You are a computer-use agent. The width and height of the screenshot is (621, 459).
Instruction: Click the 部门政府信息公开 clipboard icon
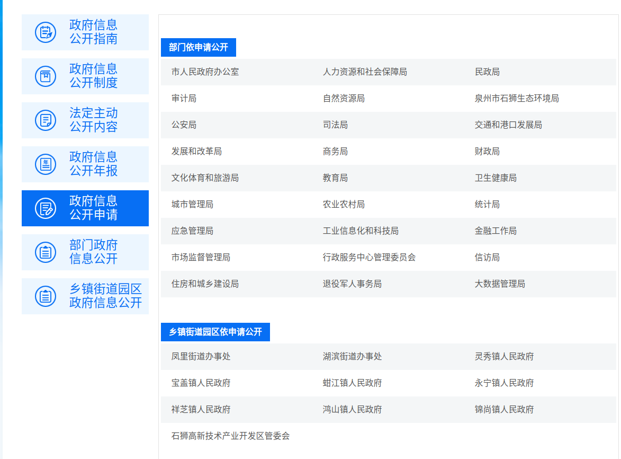pyautogui.click(x=46, y=252)
